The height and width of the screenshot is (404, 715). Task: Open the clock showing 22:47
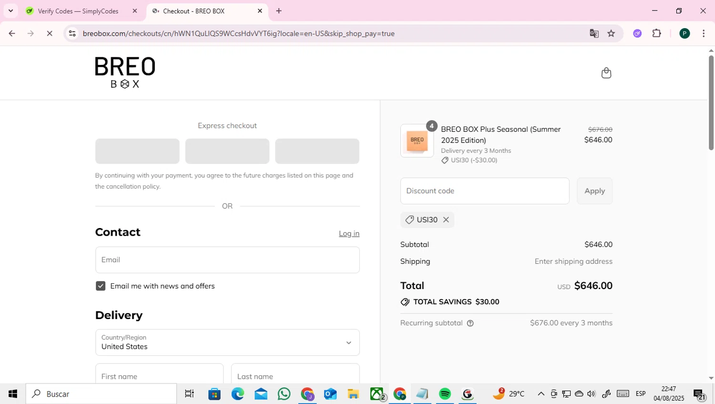[x=669, y=394]
